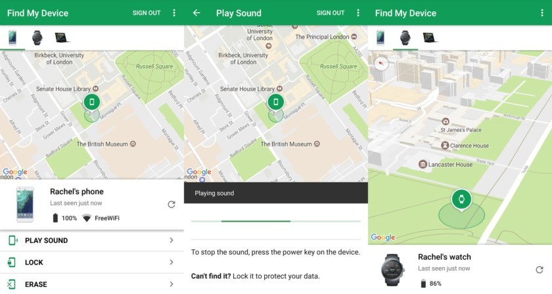Go back from the Play Sound screen
Viewport: 552px width, 294px height.
(196, 13)
